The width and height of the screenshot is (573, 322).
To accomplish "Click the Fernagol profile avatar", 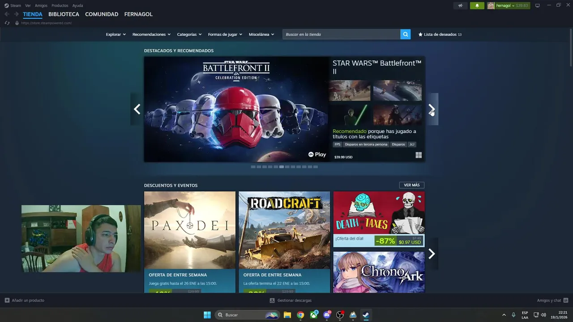I will pyautogui.click(x=491, y=6).
